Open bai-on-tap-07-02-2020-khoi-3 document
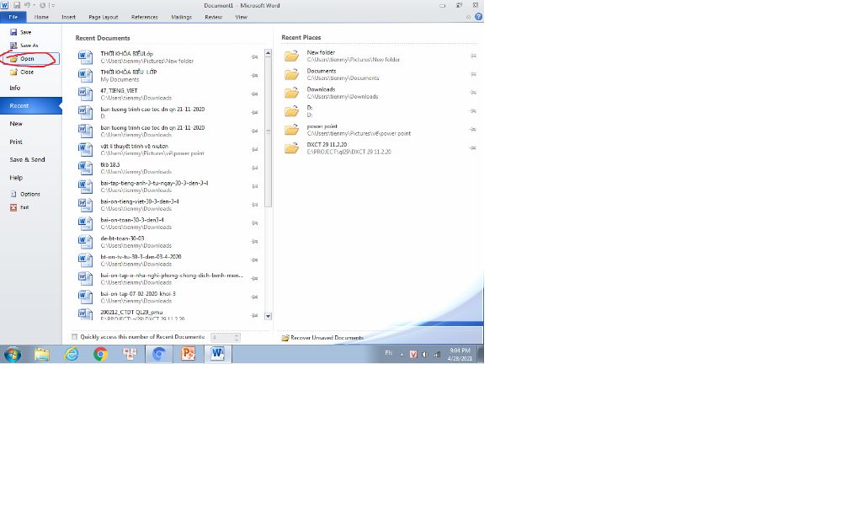862x530 pixels. [x=168, y=297]
